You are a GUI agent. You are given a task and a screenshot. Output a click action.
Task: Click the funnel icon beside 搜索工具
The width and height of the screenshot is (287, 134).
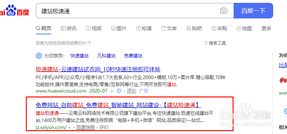point(206,43)
